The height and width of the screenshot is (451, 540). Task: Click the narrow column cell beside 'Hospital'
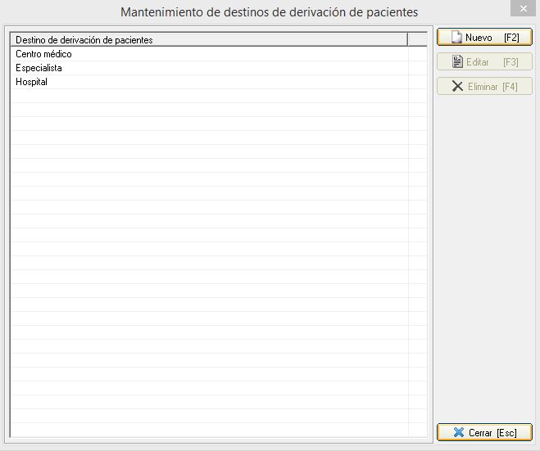[x=417, y=82]
